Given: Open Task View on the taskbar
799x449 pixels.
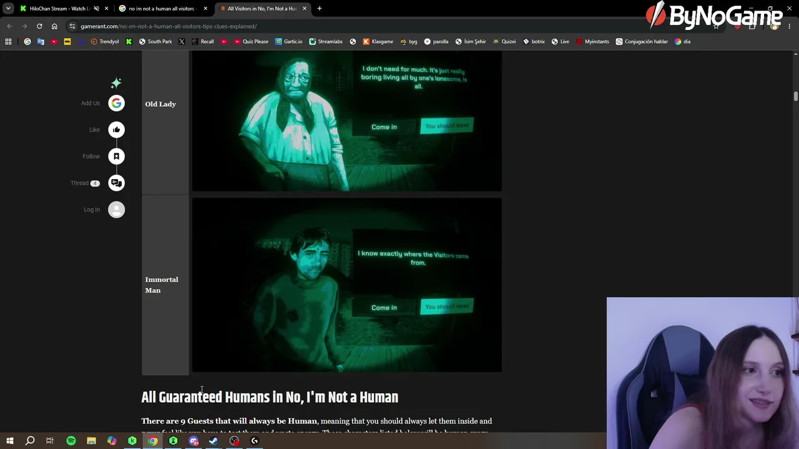Looking at the screenshot, I should tap(50, 441).
